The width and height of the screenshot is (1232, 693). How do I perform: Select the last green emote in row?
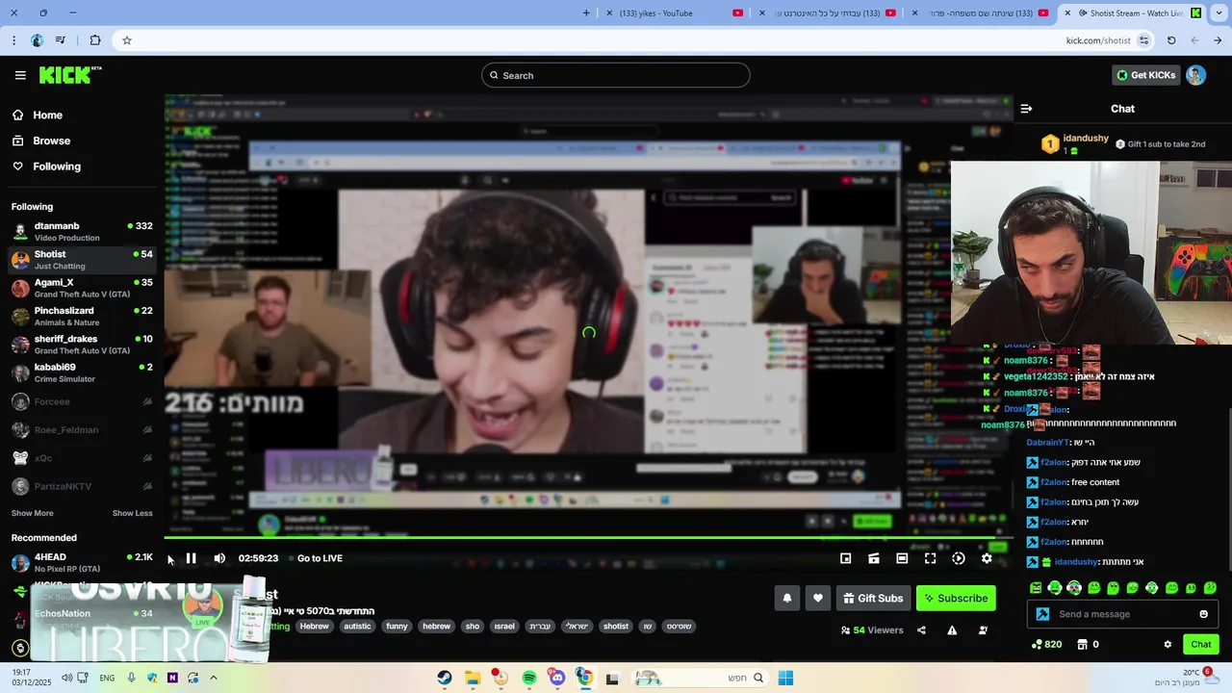[1210, 587]
